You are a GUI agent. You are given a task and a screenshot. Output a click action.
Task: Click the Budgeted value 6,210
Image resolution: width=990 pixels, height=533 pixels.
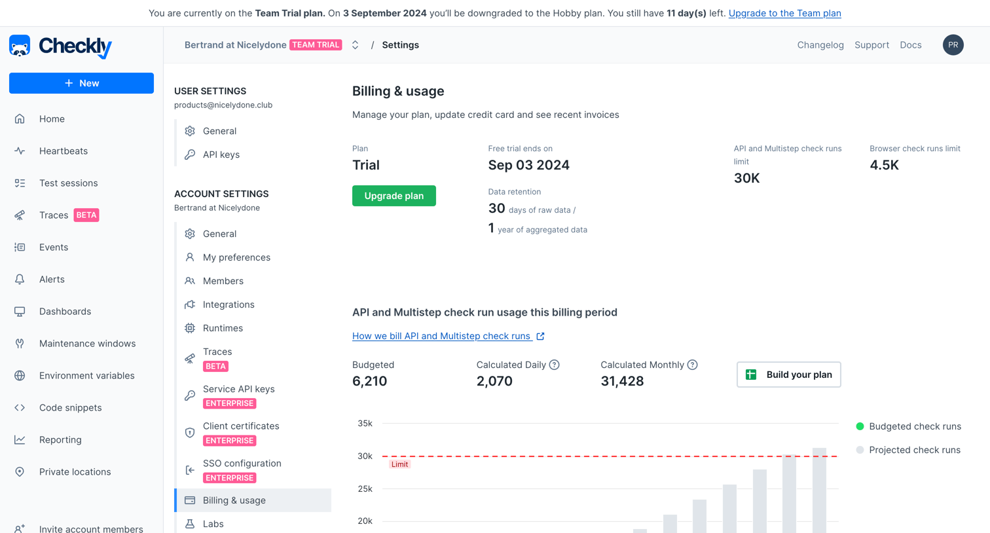tap(369, 381)
